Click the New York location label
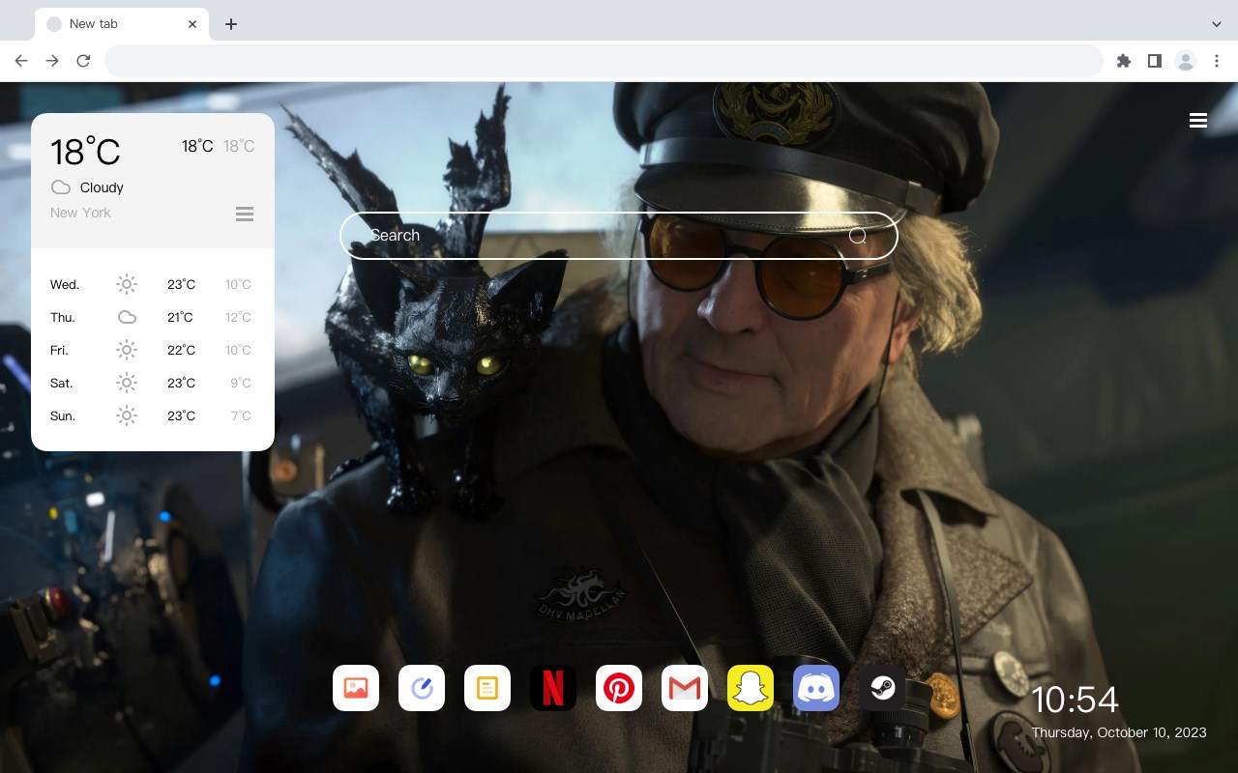This screenshot has width=1238, height=773. pyautogui.click(x=80, y=213)
